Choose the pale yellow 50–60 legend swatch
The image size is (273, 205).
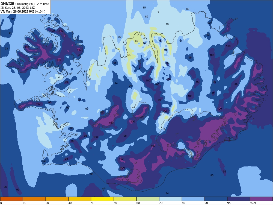(x=125, y=199)
